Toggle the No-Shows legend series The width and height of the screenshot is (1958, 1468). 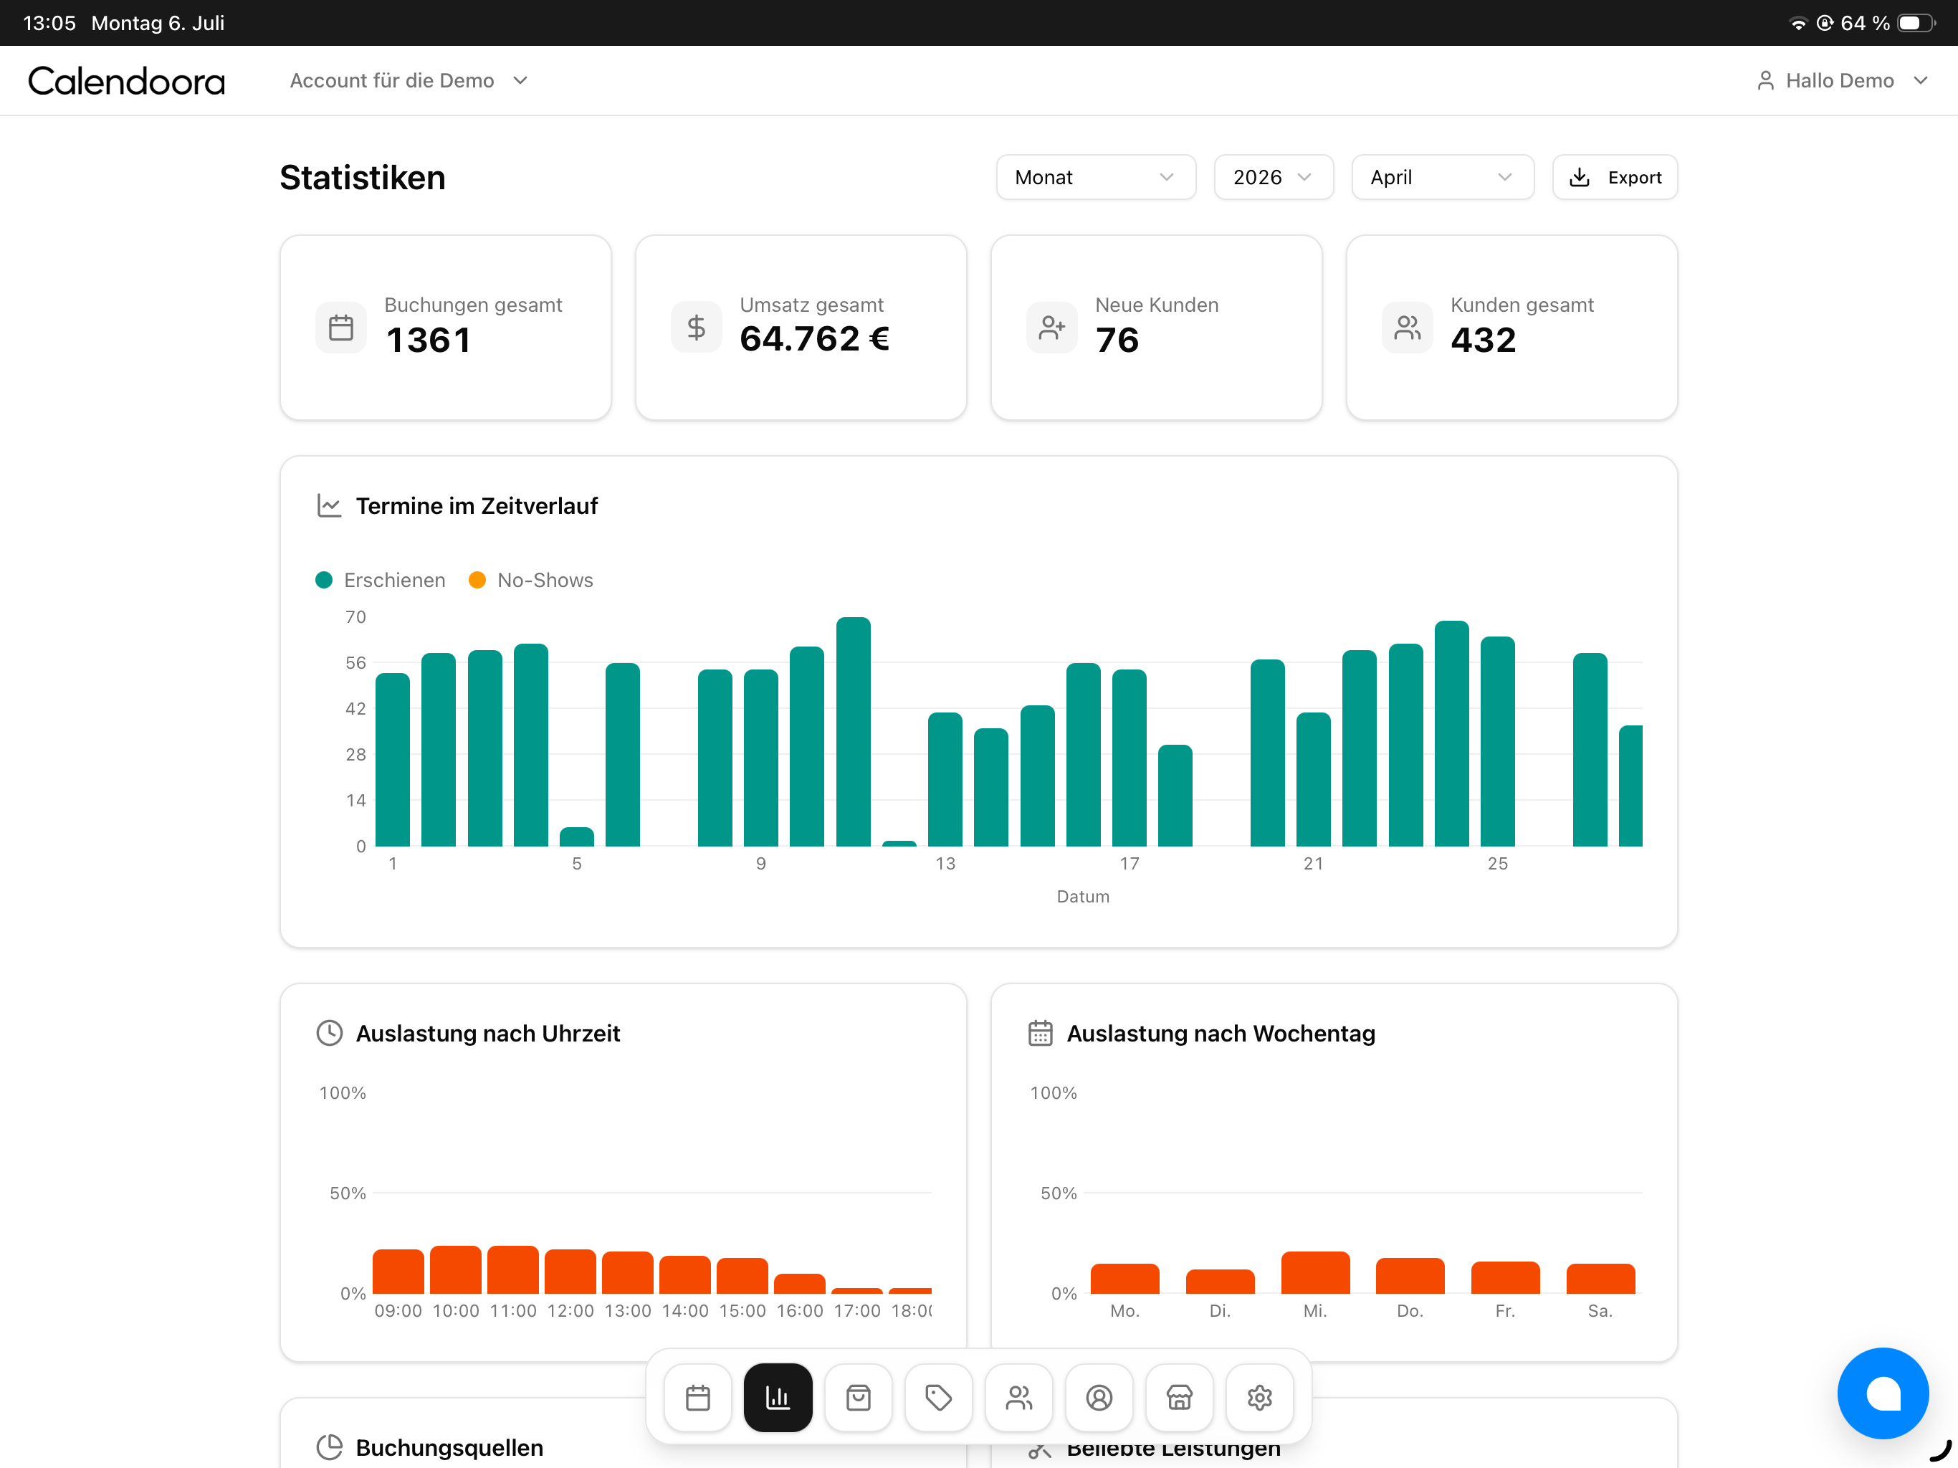pos(531,580)
